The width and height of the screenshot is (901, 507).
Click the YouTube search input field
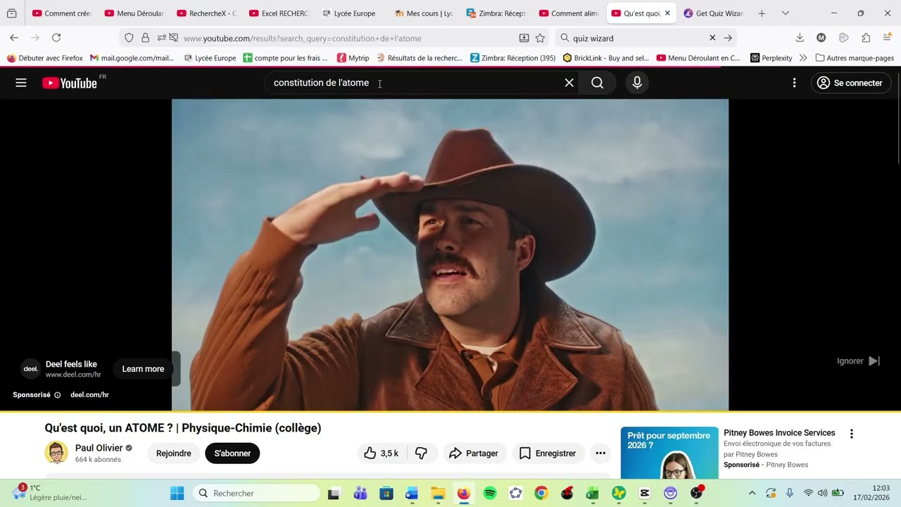pyautogui.click(x=415, y=83)
